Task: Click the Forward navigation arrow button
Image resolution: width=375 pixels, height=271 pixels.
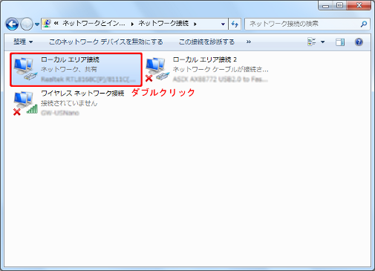Action: coord(27,24)
